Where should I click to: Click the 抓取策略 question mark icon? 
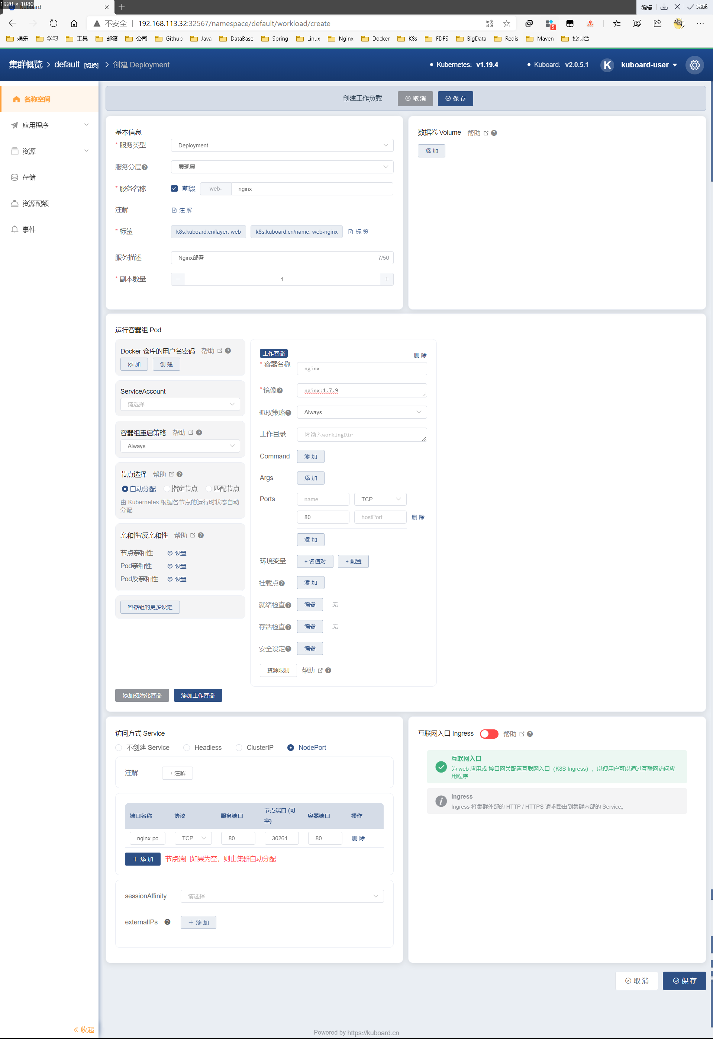pos(288,413)
